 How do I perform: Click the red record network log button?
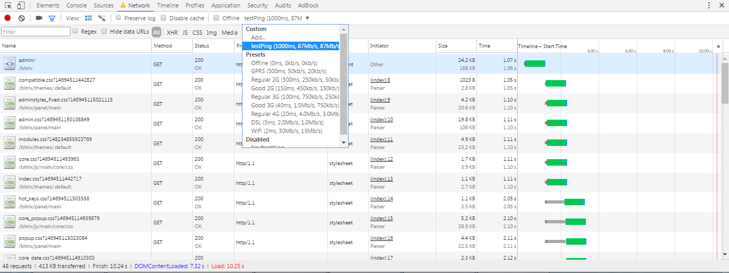coord(7,18)
